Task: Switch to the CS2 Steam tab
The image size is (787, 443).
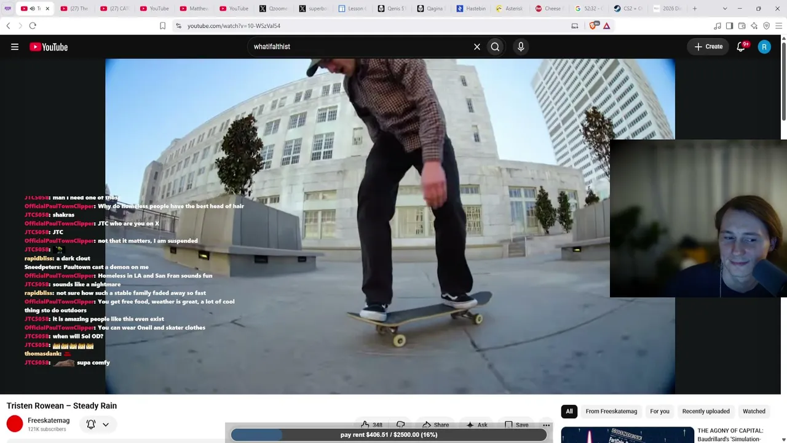Action: (629, 9)
